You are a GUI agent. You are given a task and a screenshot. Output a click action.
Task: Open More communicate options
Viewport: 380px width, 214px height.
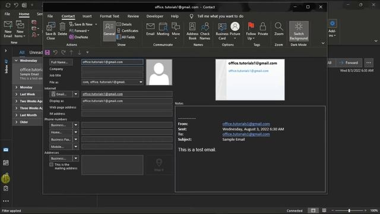[176, 30]
